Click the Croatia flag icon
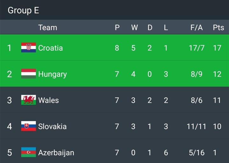The height and width of the screenshot is (163, 229). pyautogui.click(x=28, y=48)
